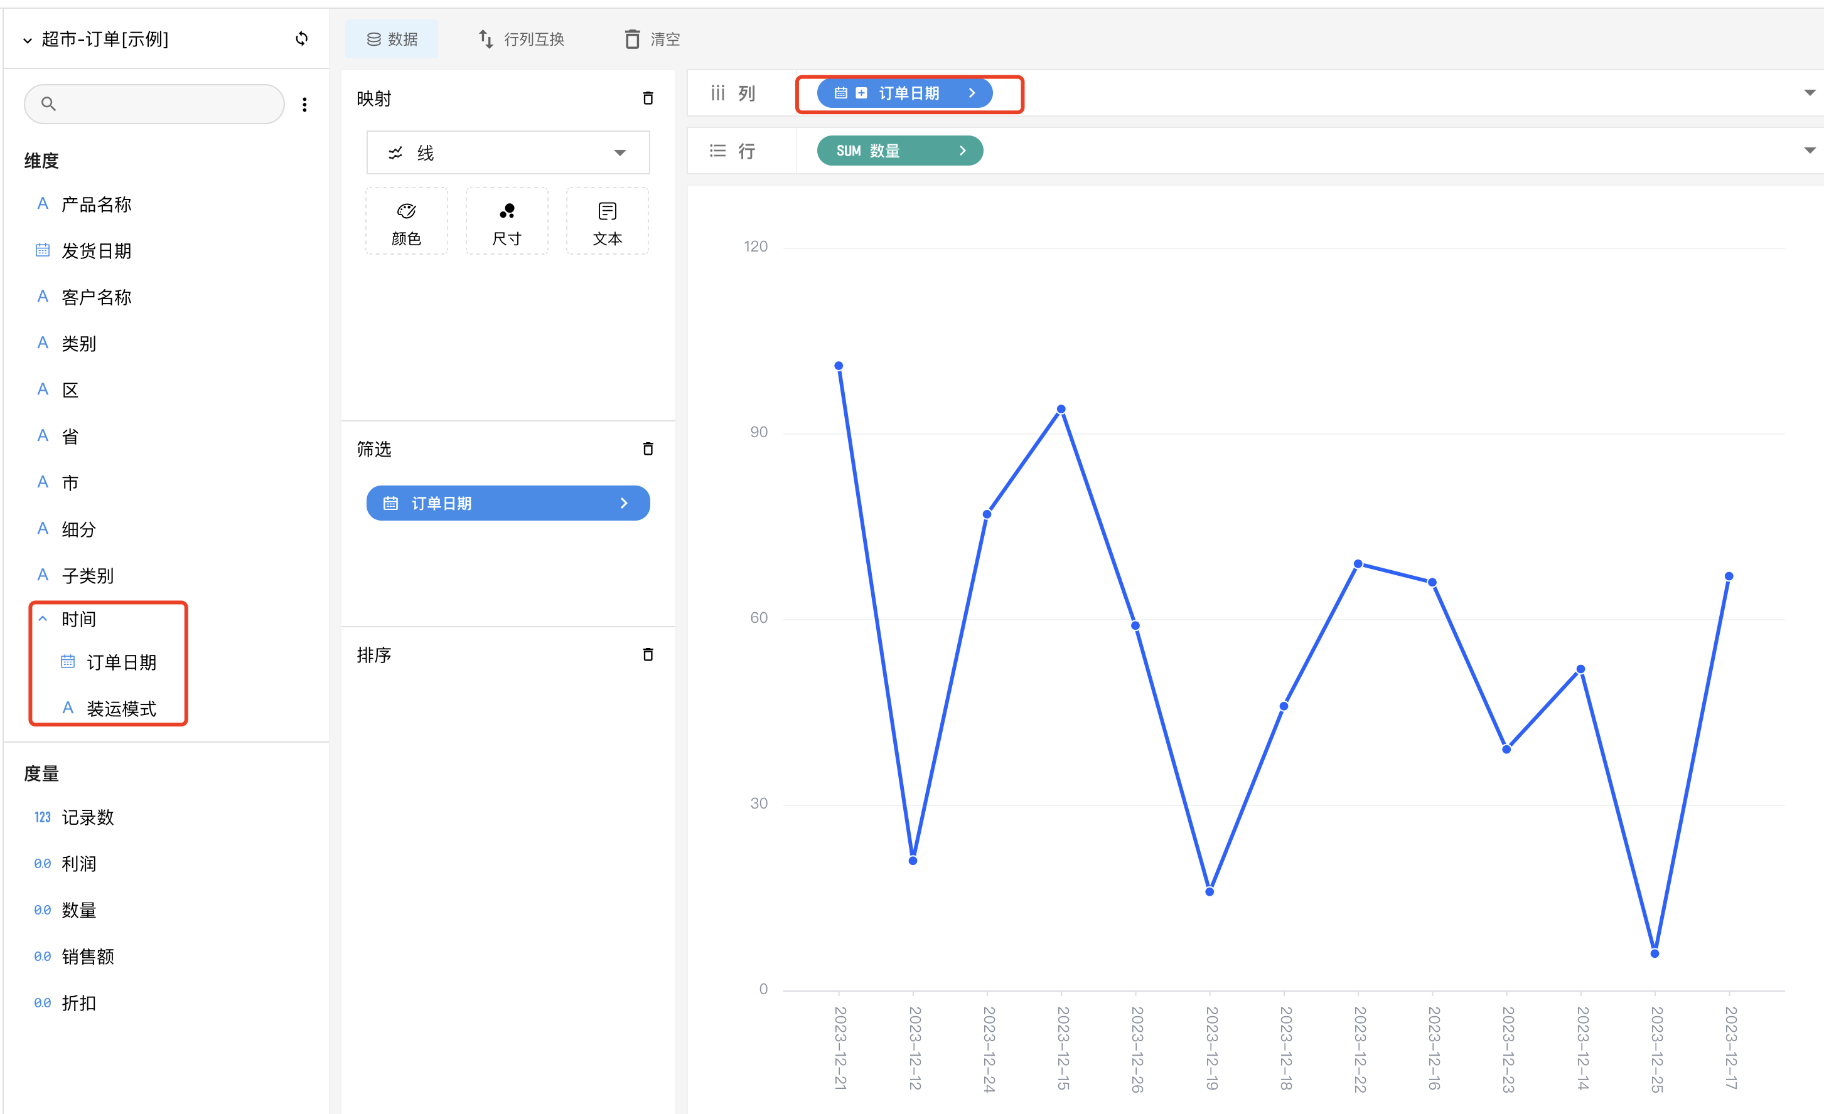This screenshot has width=1824, height=1114.
Task: Click the 度量 section heading
Action: [41, 774]
